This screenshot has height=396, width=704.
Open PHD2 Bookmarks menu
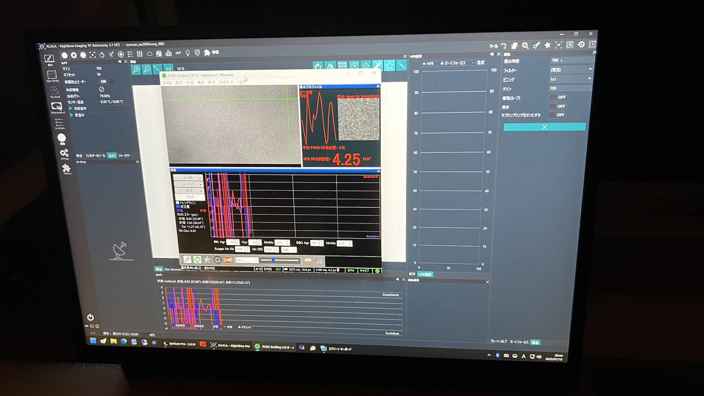[225, 83]
